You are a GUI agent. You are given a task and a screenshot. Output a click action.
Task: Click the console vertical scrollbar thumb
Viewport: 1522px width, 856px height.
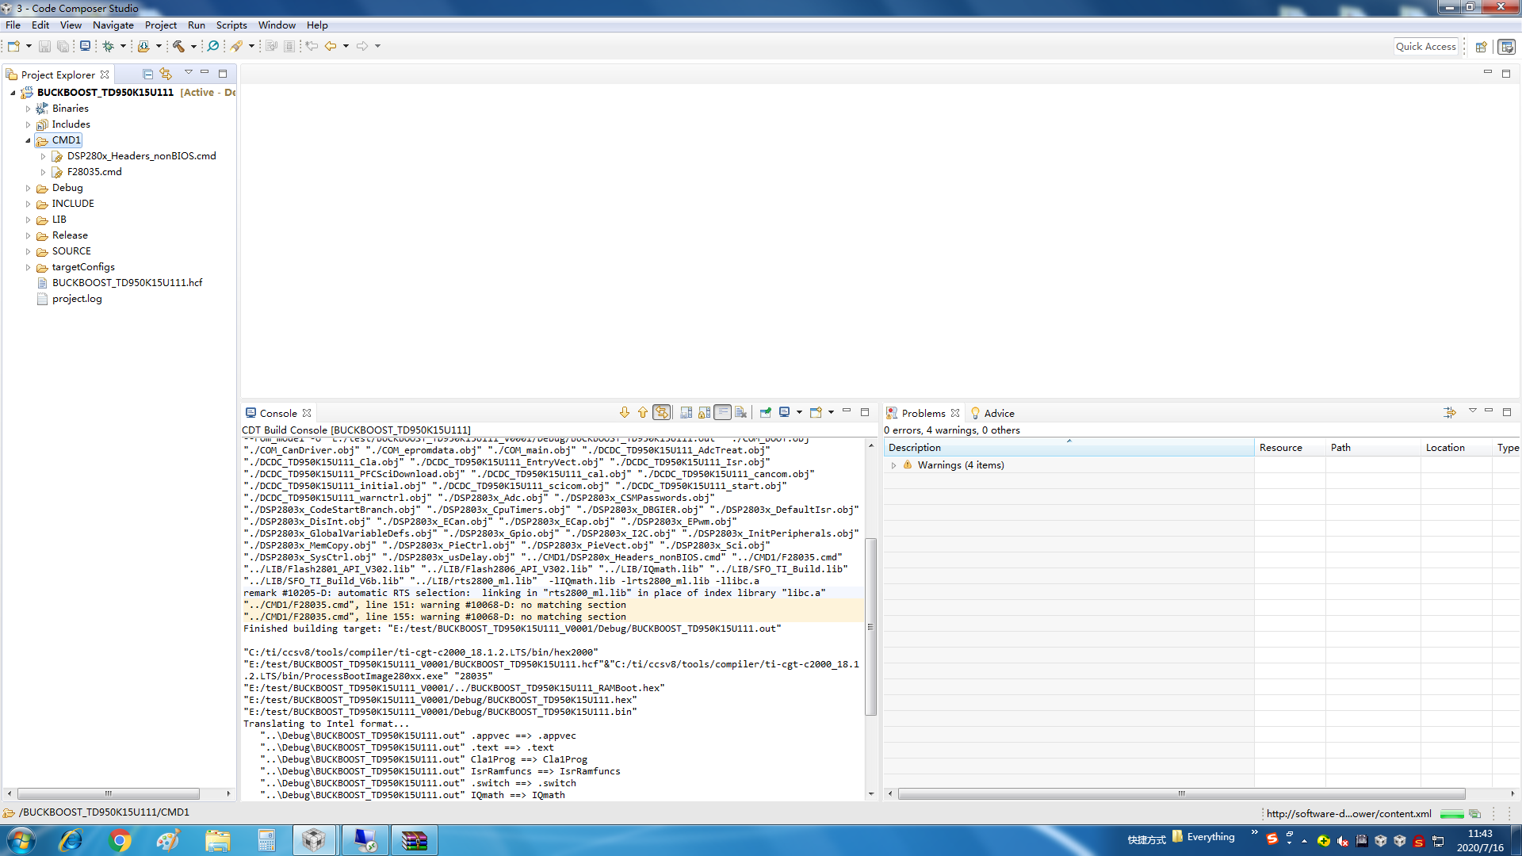pos(870,626)
